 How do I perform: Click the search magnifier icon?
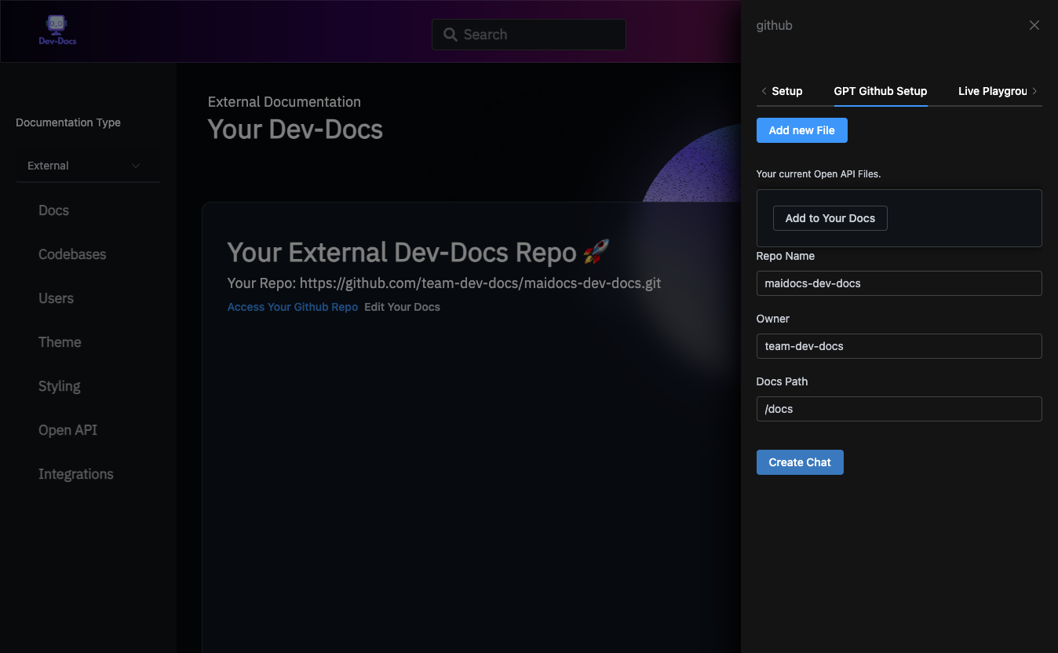tap(449, 35)
